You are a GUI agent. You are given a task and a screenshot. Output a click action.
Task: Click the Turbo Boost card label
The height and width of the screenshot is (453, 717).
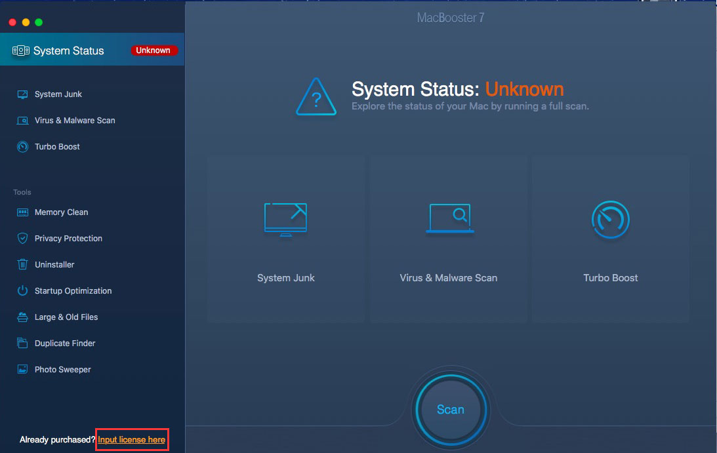click(611, 278)
